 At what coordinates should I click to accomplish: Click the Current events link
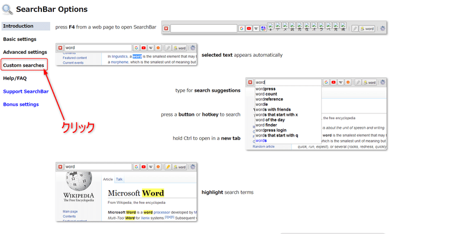click(73, 63)
